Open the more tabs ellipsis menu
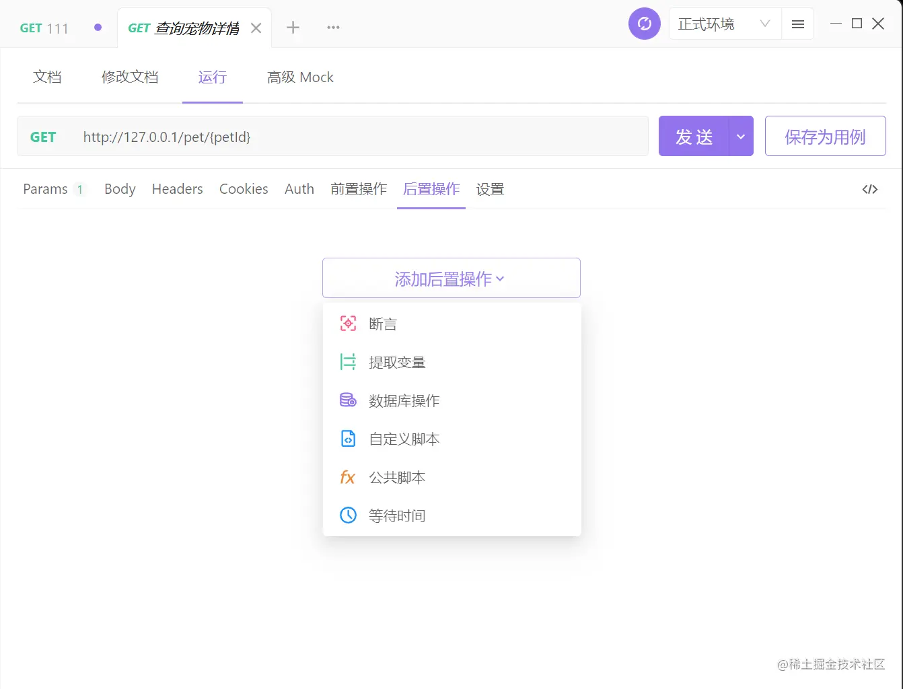Viewport: 903px width, 689px height. coord(333,28)
